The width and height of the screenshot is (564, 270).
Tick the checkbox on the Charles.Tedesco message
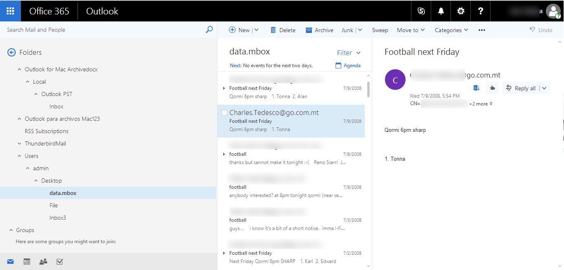pos(224,113)
